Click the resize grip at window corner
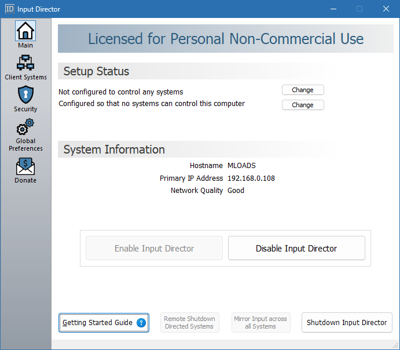Viewport: 400px width, 350px height. point(396,346)
